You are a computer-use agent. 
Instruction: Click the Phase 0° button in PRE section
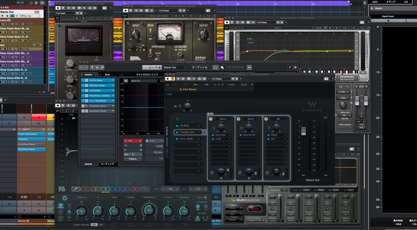pyautogui.click(x=132, y=159)
